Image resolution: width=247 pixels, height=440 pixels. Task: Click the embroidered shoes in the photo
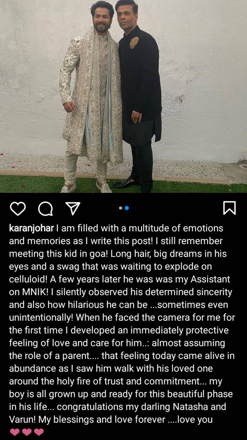[x=86, y=187]
